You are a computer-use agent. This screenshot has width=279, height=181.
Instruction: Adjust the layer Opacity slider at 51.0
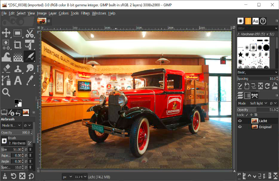tap(257, 110)
